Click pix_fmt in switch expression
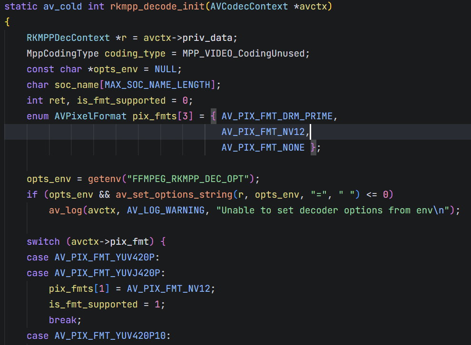 129,241
